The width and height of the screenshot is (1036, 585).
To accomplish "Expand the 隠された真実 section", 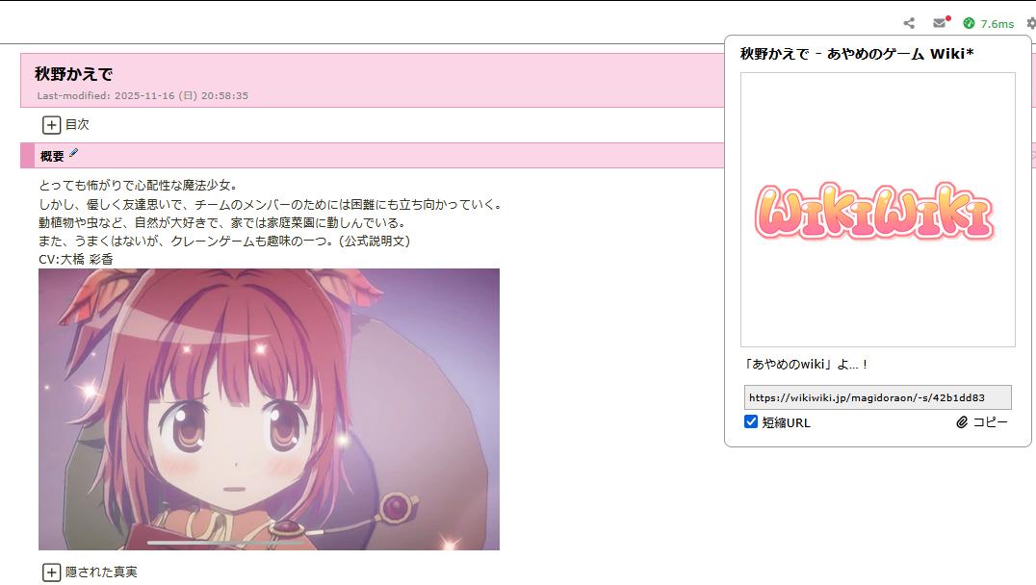I will pyautogui.click(x=90, y=572).
